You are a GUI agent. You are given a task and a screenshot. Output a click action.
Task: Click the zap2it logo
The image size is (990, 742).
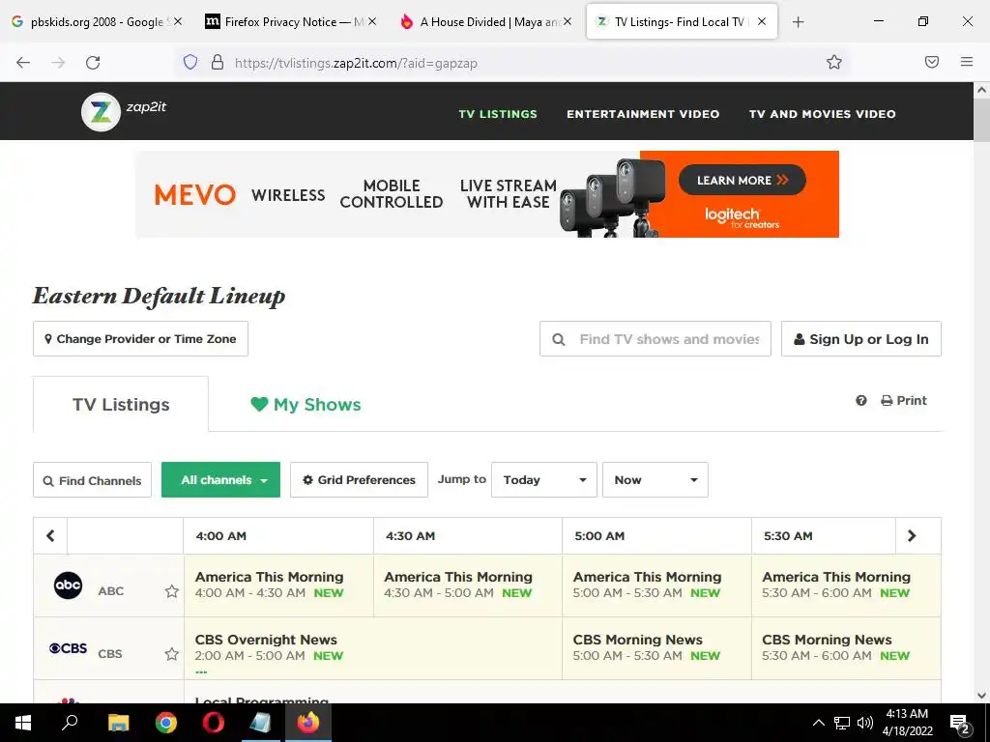point(124,112)
